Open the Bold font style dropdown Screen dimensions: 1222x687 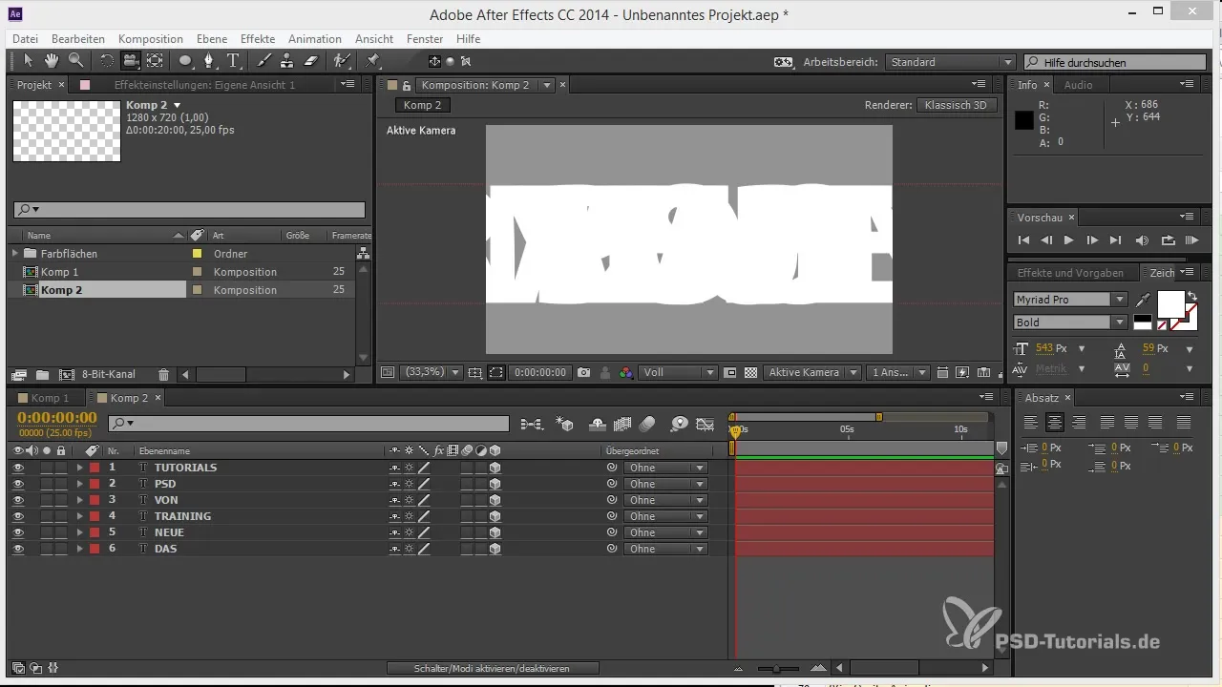click(1070, 323)
